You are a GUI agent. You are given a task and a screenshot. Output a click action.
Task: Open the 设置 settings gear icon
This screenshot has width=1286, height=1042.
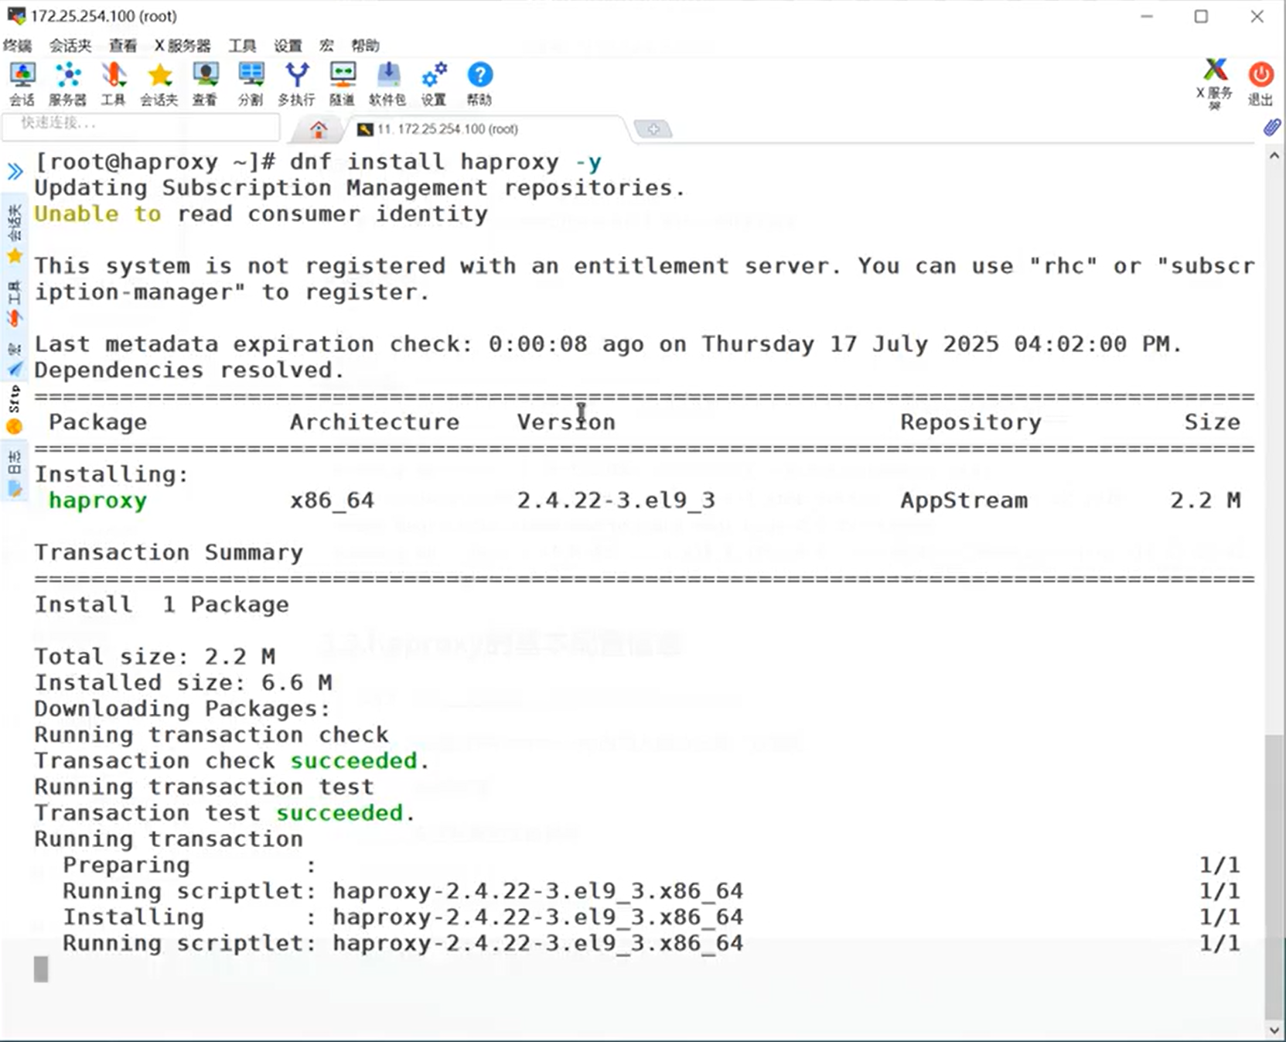pos(434,84)
